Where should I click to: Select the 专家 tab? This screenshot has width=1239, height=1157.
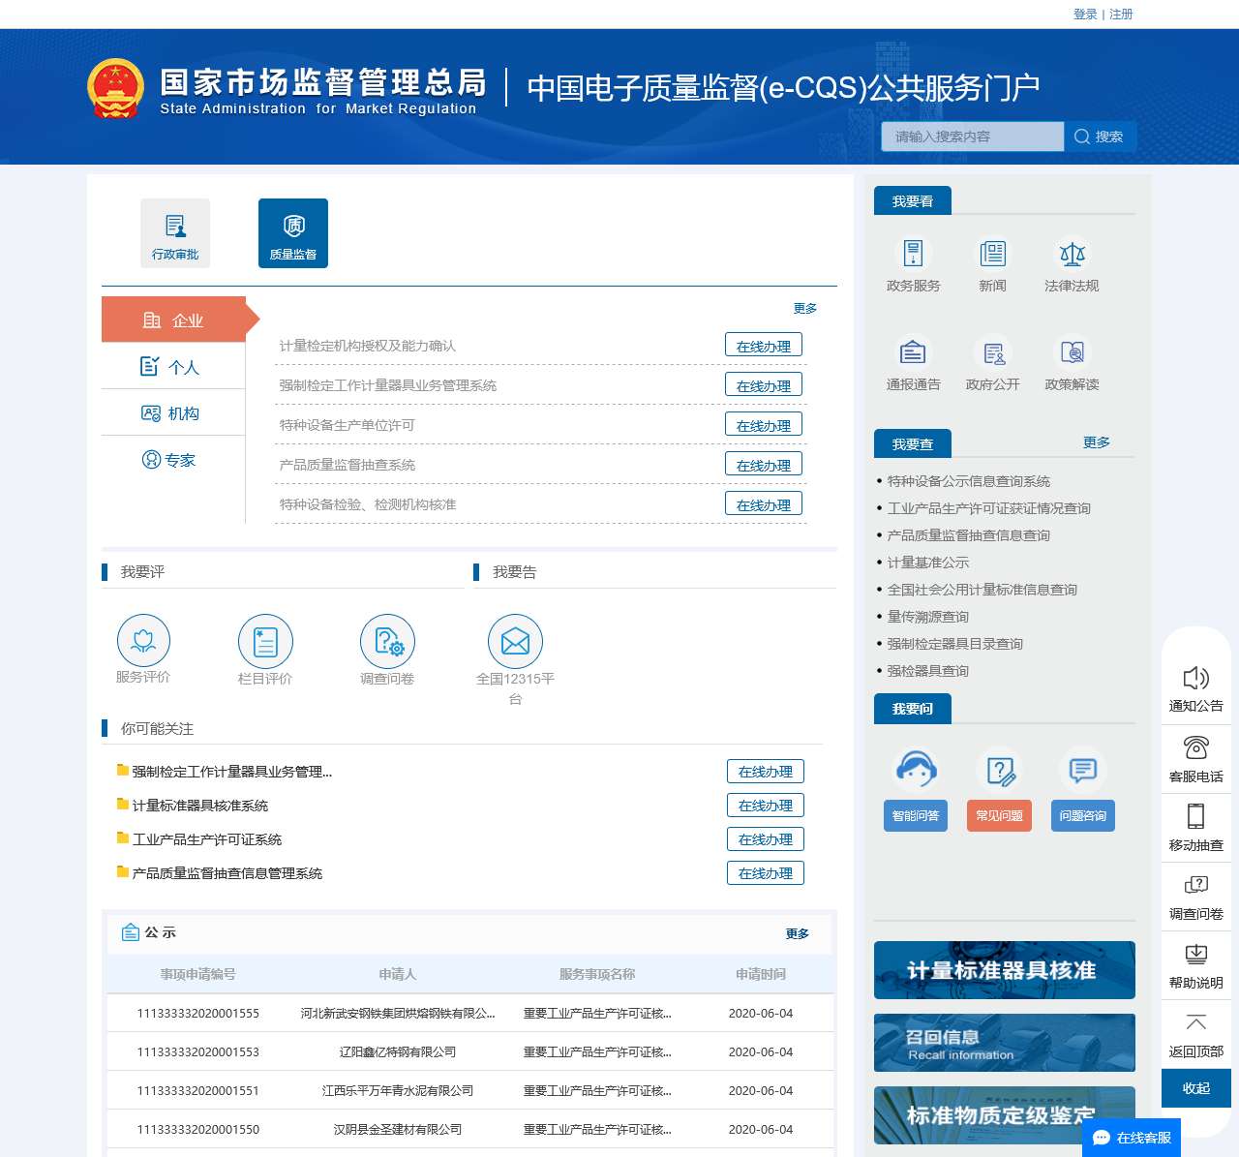(x=173, y=460)
